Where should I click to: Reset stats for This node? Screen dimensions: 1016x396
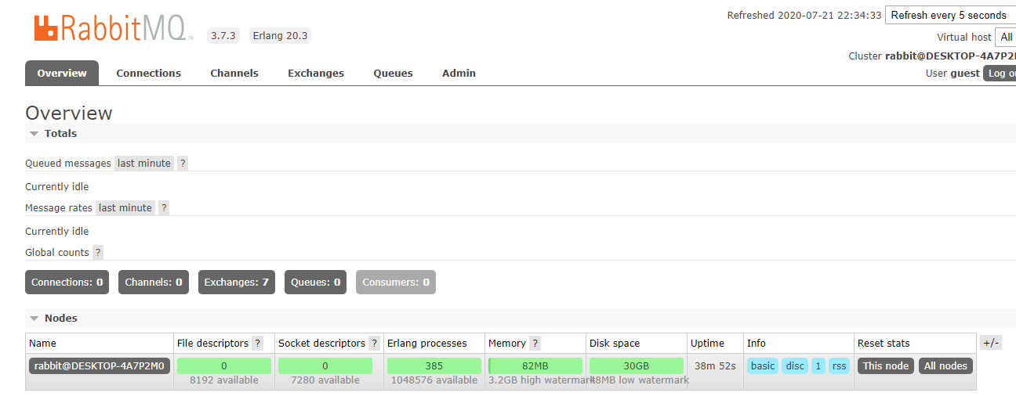[x=885, y=366]
